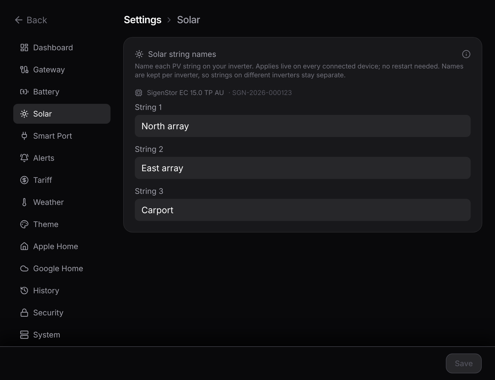This screenshot has width=495, height=380.
Task: Click the SigenStor EC 15.0 TP AU label
Action: coord(185,93)
